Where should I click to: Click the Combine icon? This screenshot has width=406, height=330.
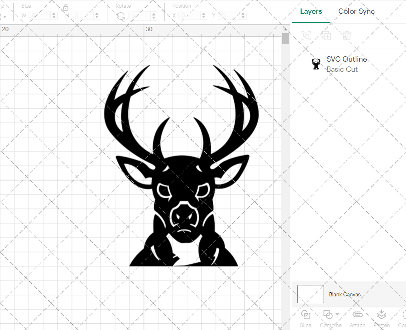point(327,315)
